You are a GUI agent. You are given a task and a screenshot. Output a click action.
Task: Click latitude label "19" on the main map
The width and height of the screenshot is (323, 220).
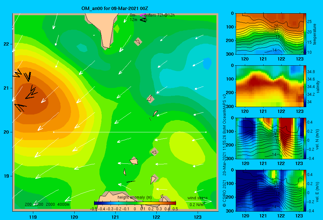tap(6, 176)
